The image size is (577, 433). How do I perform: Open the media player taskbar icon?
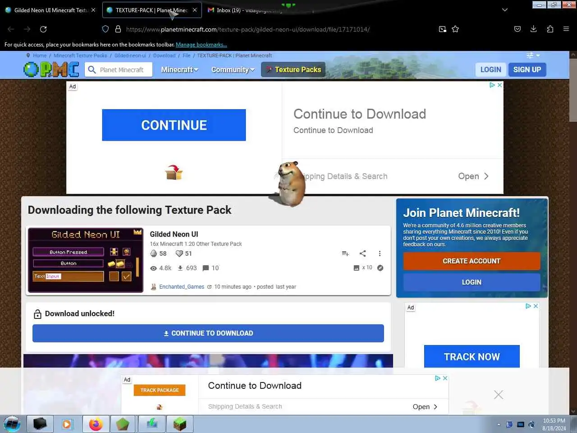click(67, 424)
